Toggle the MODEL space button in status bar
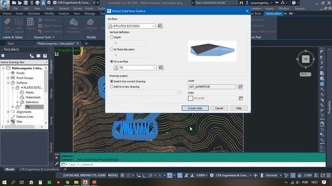Image resolution: width=332 pixels, height=186 pixels. (x=113, y=175)
